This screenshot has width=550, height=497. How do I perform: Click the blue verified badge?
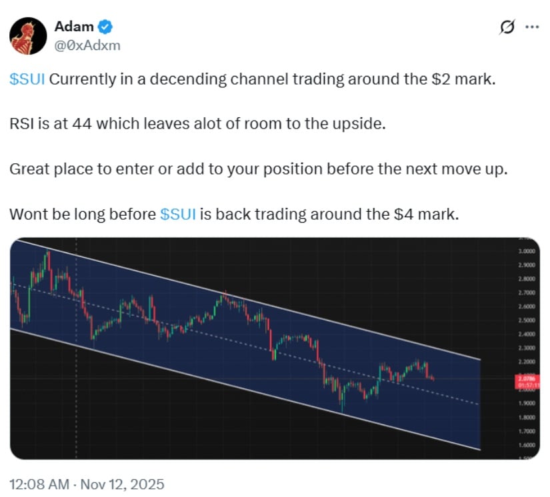point(105,27)
